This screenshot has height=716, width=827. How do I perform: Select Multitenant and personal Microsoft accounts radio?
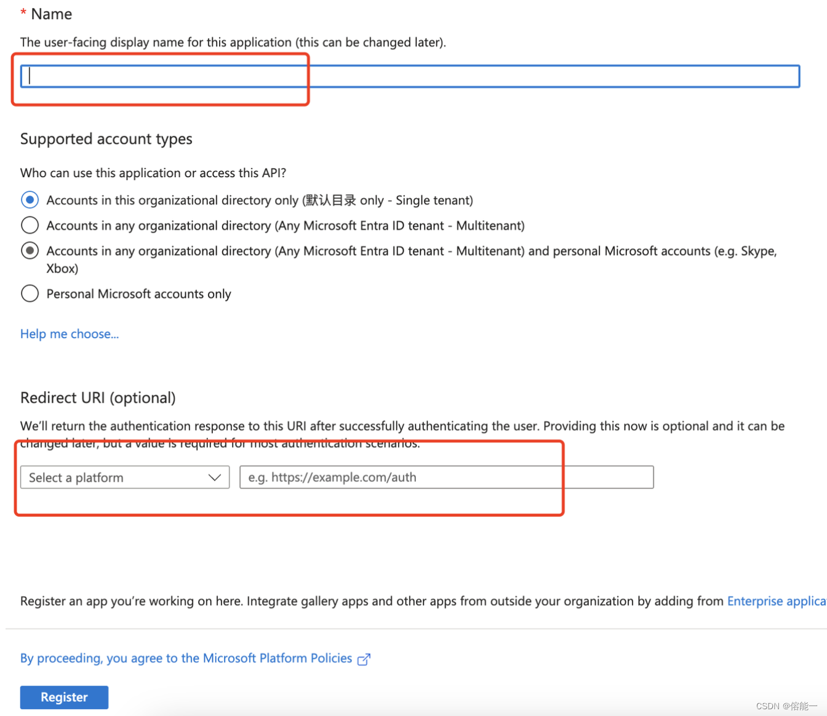coord(30,250)
